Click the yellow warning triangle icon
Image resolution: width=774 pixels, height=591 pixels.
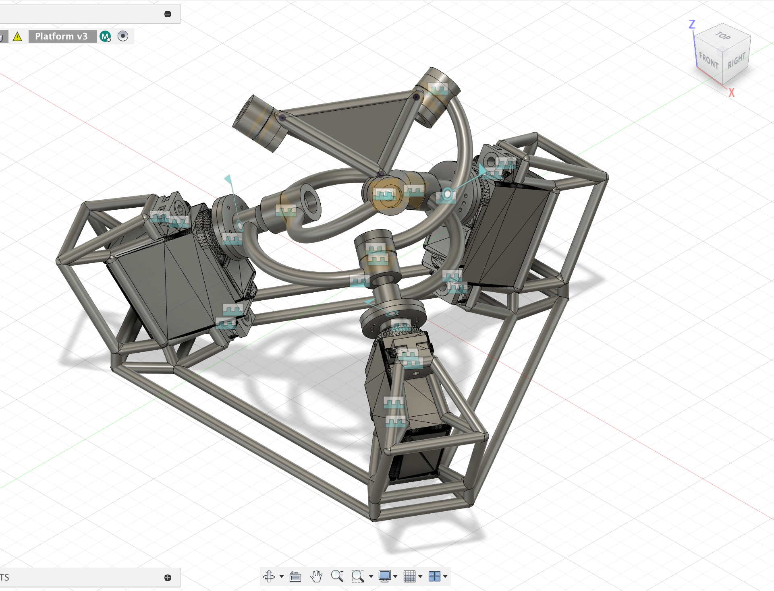pyautogui.click(x=17, y=37)
